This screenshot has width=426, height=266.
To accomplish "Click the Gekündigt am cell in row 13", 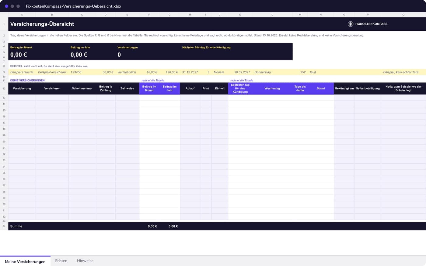I will point(344,98).
